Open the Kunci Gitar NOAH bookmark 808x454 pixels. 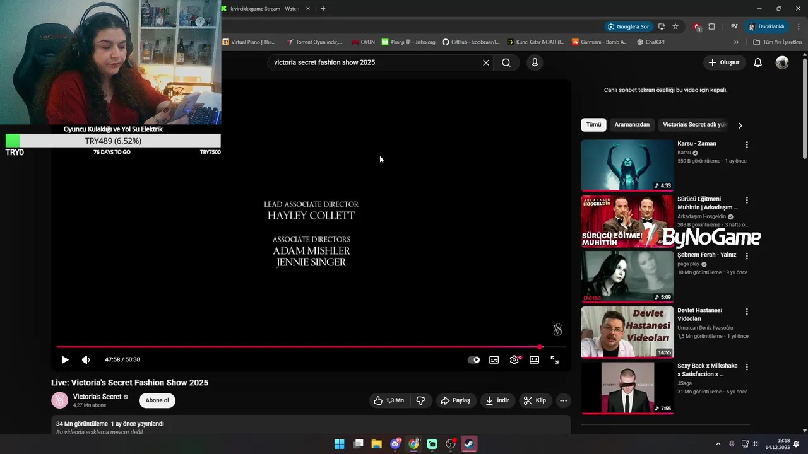pos(535,42)
